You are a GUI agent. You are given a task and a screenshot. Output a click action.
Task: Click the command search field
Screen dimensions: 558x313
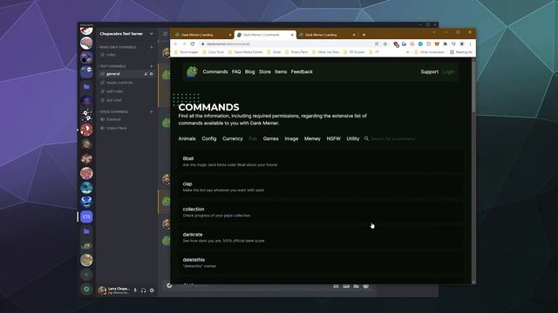tap(392, 139)
